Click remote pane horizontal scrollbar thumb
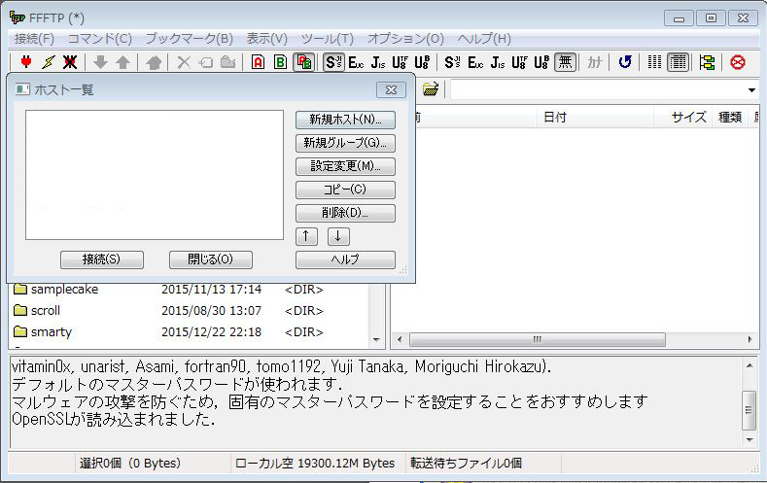The height and width of the screenshot is (483, 767). [538, 339]
